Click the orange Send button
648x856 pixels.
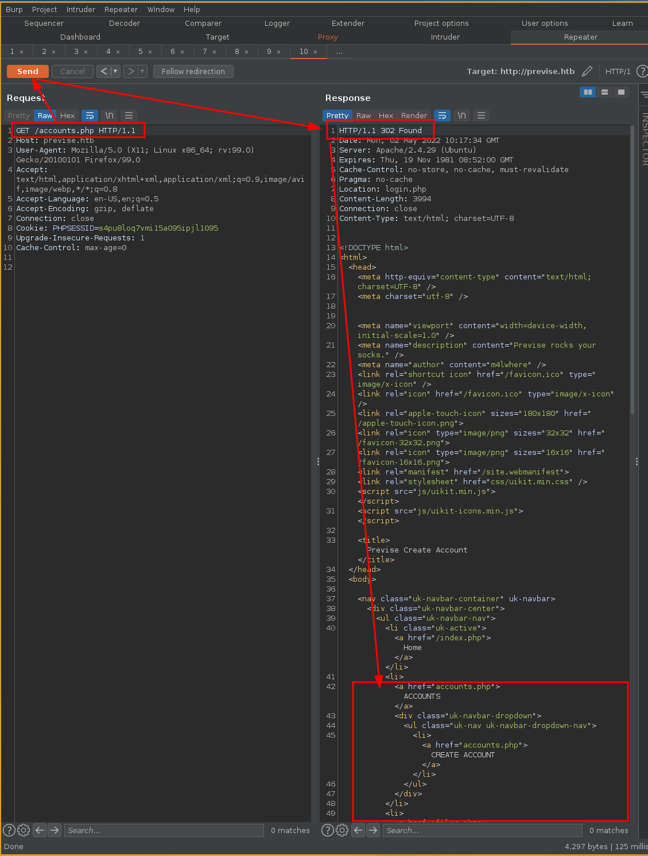28,71
